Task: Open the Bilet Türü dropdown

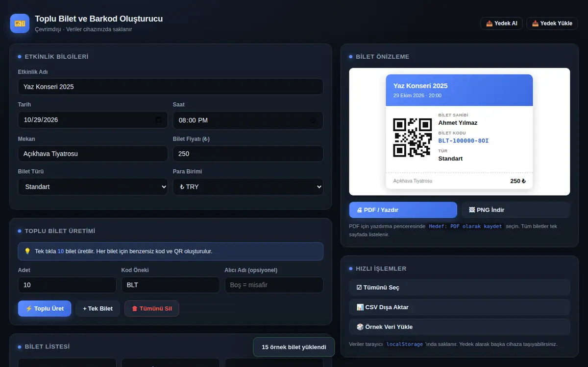Action: pos(93,186)
